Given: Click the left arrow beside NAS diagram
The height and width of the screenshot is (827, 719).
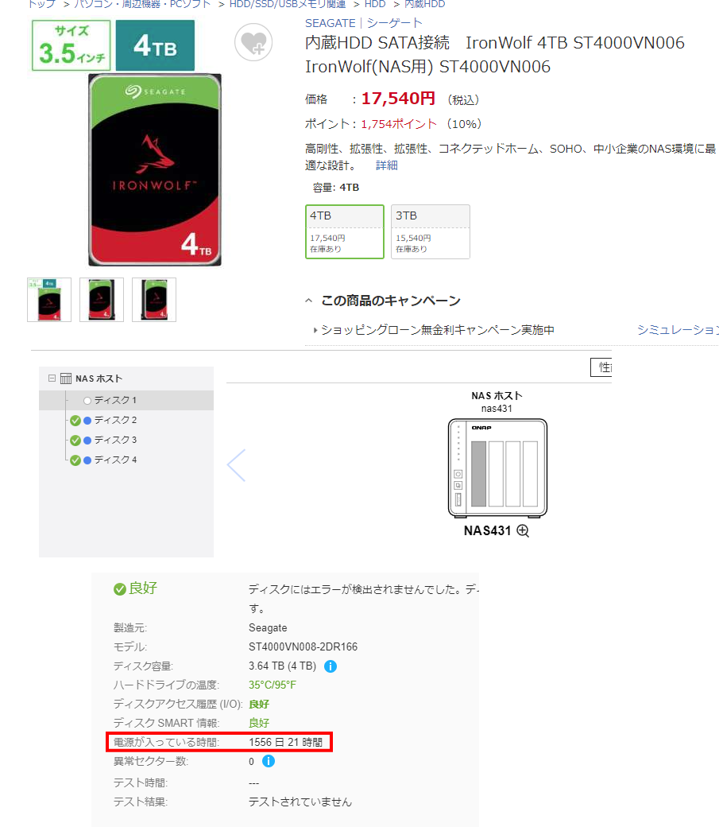Looking at the screenshot, I should pos(236,465).
